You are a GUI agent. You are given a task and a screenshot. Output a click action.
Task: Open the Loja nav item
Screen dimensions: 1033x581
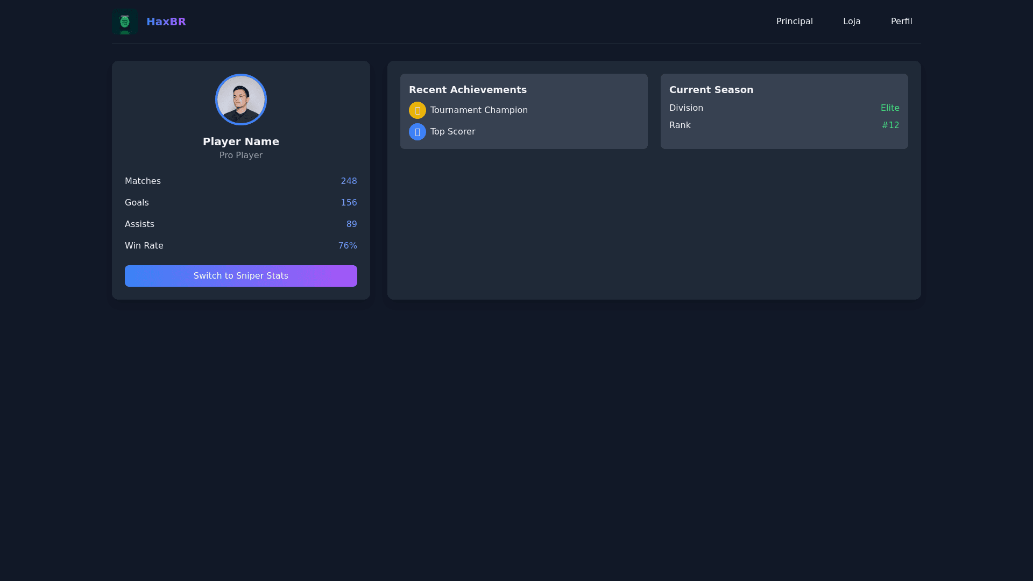[851, 22]
